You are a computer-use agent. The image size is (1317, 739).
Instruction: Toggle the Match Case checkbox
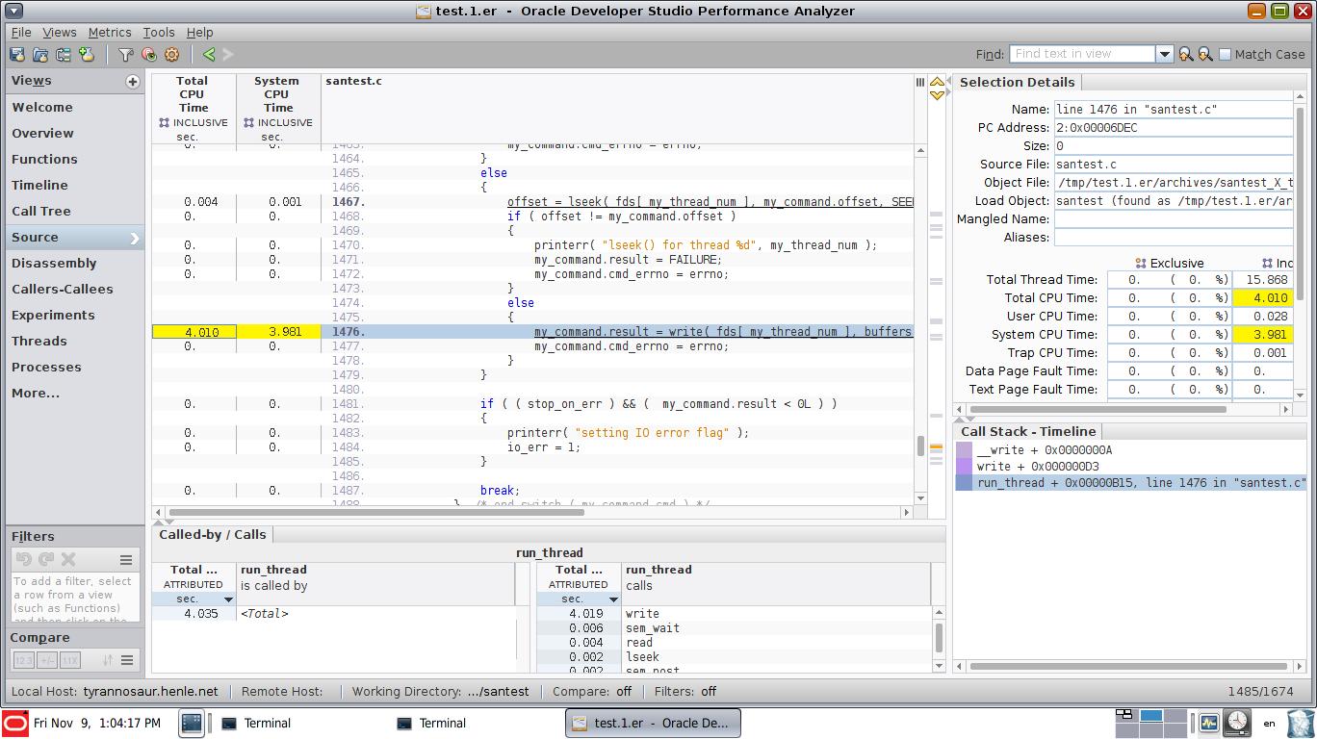coord(1226,55)
